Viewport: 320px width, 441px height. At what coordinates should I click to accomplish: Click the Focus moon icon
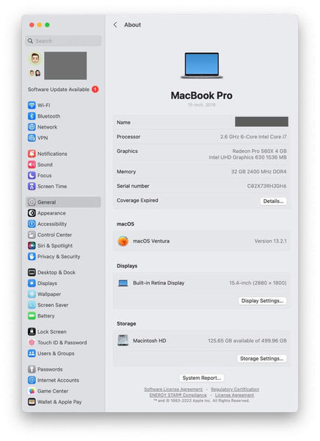(x=32, y=176)
